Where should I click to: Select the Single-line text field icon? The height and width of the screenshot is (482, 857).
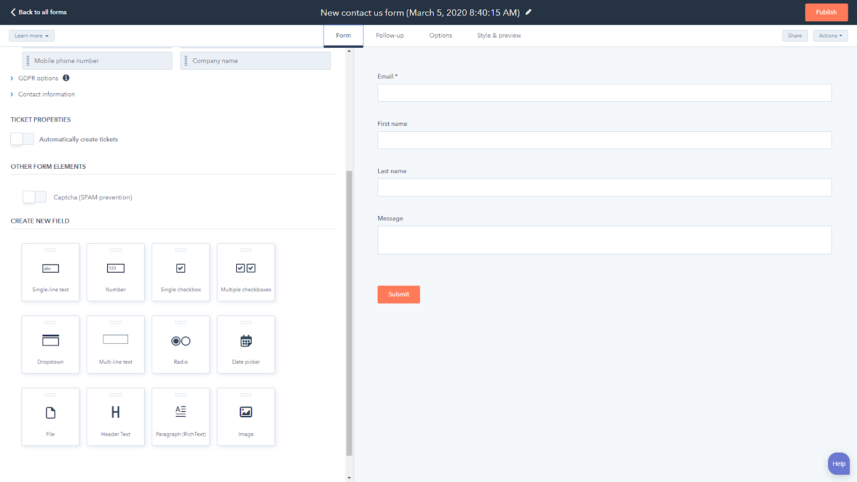tap(50, 268)
